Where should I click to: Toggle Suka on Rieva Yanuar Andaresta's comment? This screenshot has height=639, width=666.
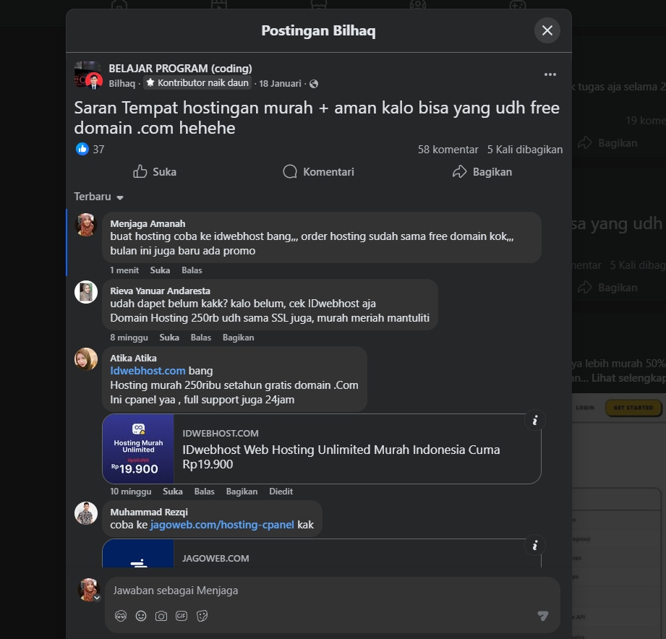169,338
